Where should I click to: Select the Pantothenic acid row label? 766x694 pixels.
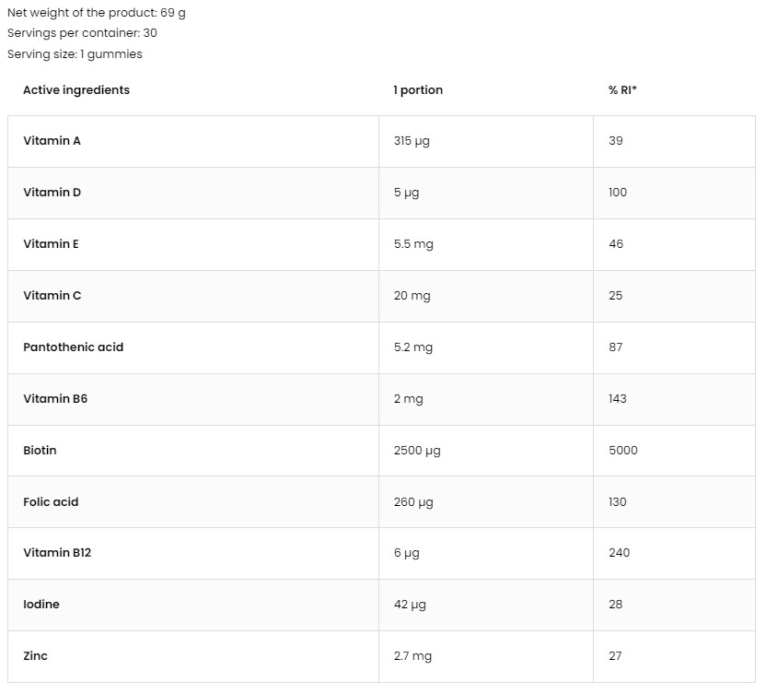pos(73,347)
